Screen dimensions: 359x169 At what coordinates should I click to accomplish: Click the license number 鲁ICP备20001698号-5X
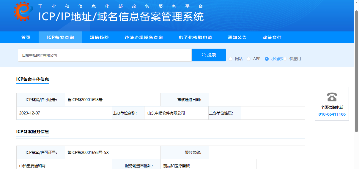click(88, 152)
